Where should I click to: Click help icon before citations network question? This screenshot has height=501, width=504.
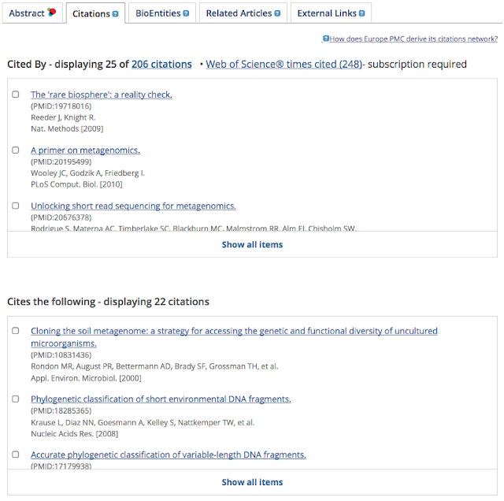325,39
